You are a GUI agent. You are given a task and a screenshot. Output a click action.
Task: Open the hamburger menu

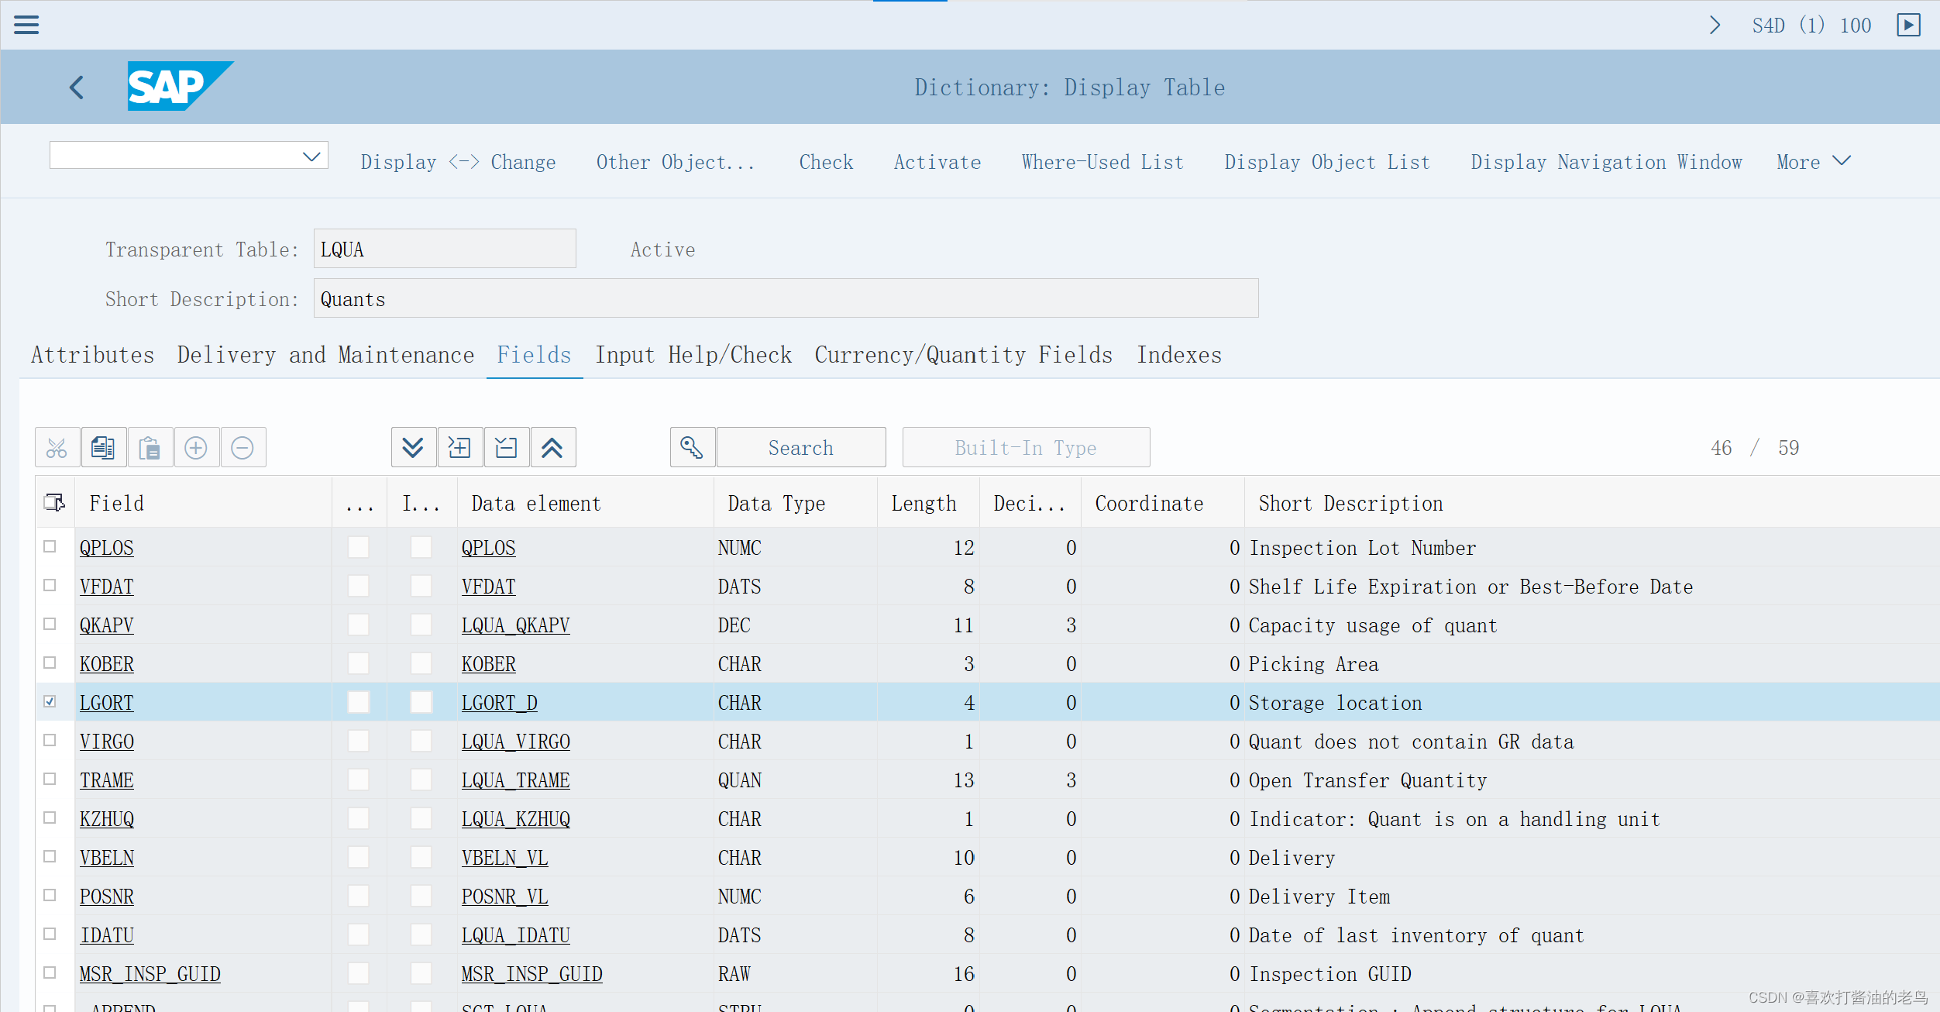(x=26, y=25)
